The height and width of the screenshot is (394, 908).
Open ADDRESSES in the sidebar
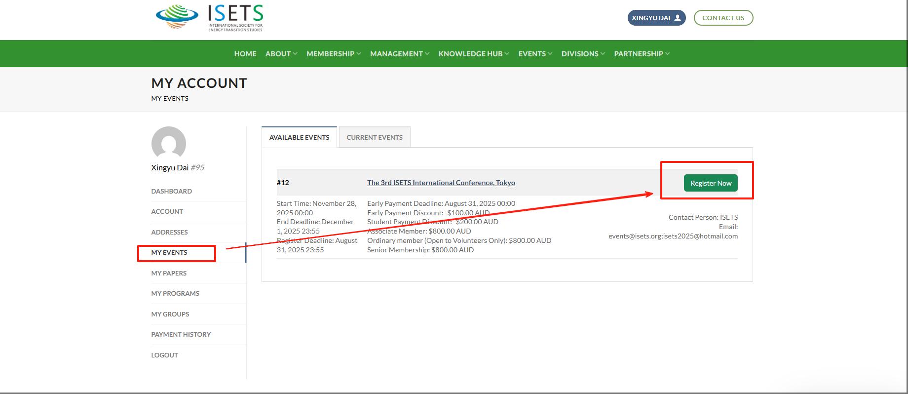click(170, 232)
